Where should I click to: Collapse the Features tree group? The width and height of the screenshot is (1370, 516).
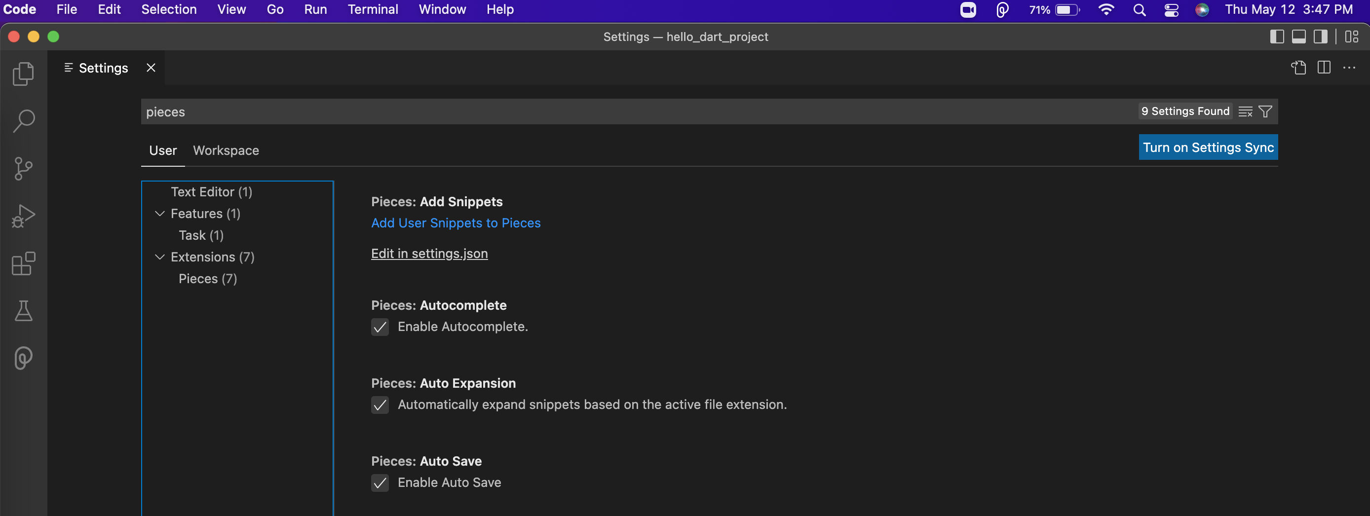159,214
